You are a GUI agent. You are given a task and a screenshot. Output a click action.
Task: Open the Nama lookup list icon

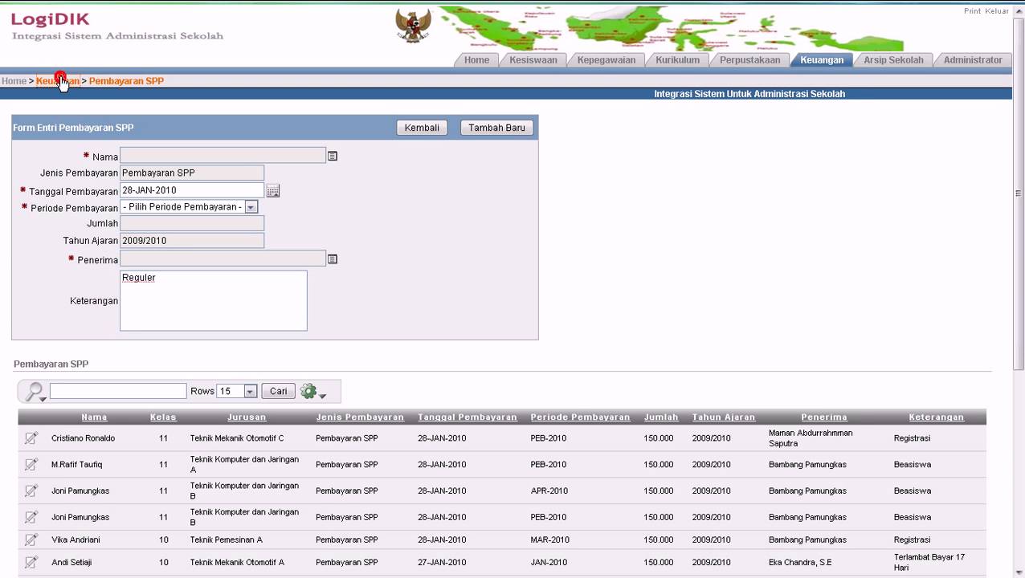(333, 157)
